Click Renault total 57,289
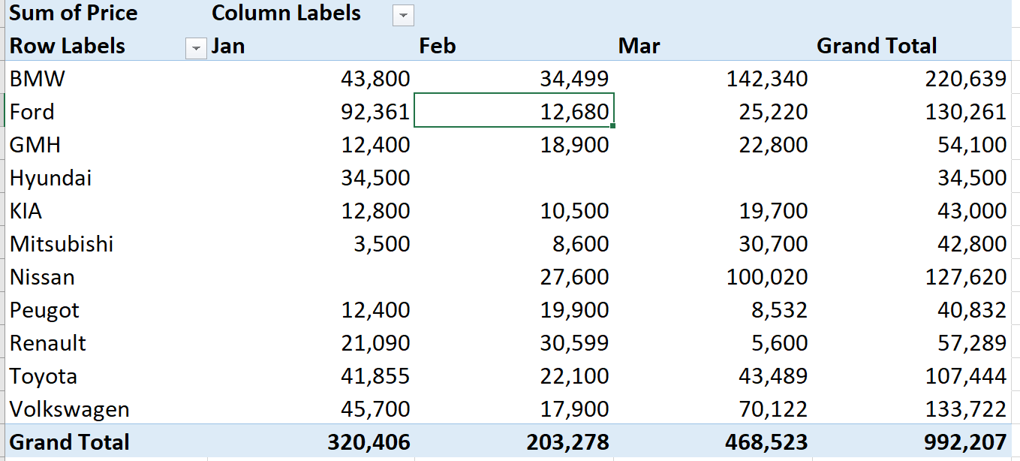1020x461 pixels. (972, 343)
